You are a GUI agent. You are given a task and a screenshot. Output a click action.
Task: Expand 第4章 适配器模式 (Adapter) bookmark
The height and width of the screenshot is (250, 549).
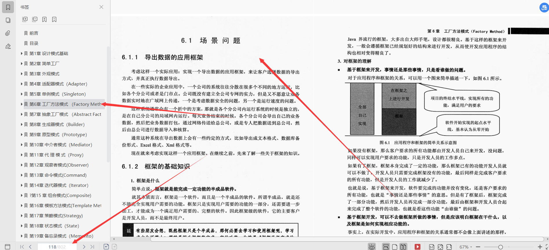[22, 84]
